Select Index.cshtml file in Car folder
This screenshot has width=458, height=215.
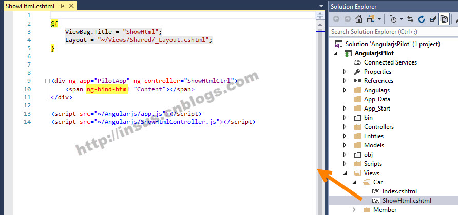[x=399, y=191]
